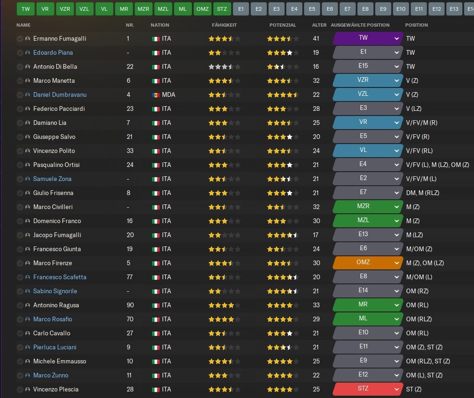Click person icon next to Antonio Di Bella

click(x=28, y=67)
